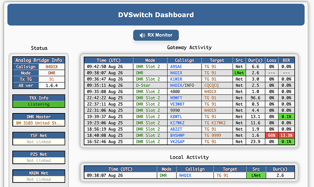Click the BER column header in Gateway Activity
The height and width of the screenshot is (187, 314).
coord(286,60)
